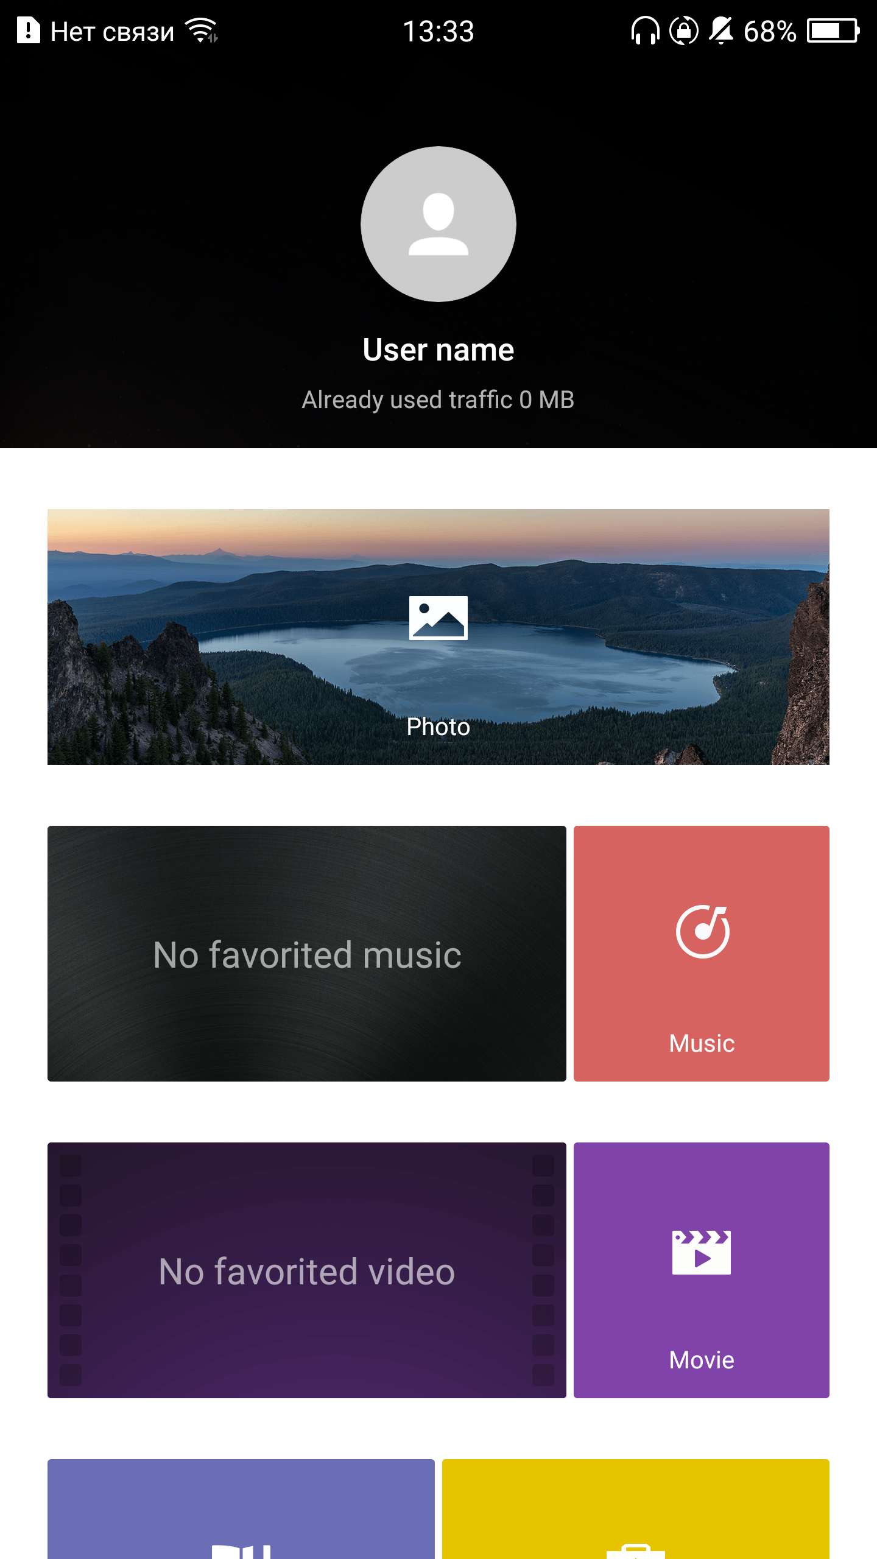Tap the No favorited music panel
877x1559 pixels.
307,954
